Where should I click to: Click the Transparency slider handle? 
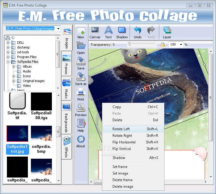(x=130, y=44)
